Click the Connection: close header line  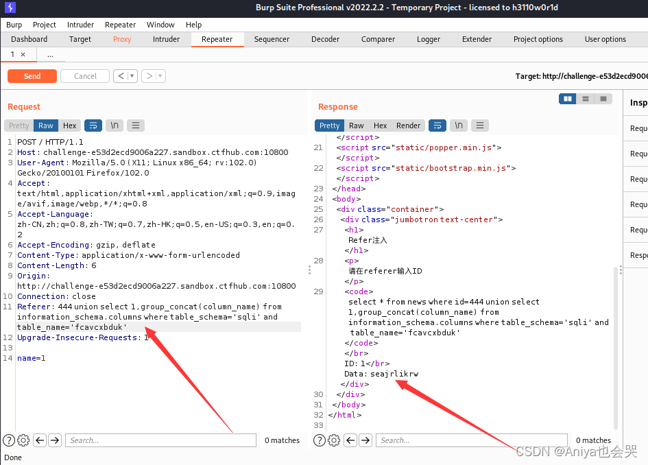56,296
